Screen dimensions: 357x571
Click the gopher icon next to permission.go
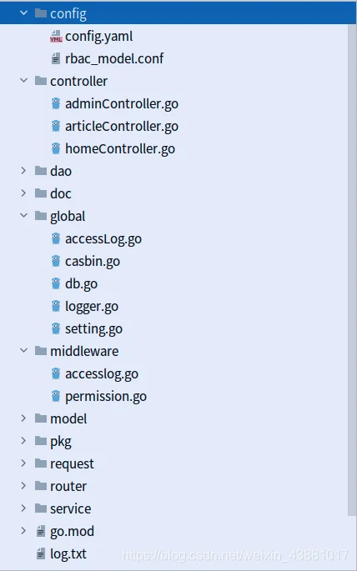pos(56,396)
